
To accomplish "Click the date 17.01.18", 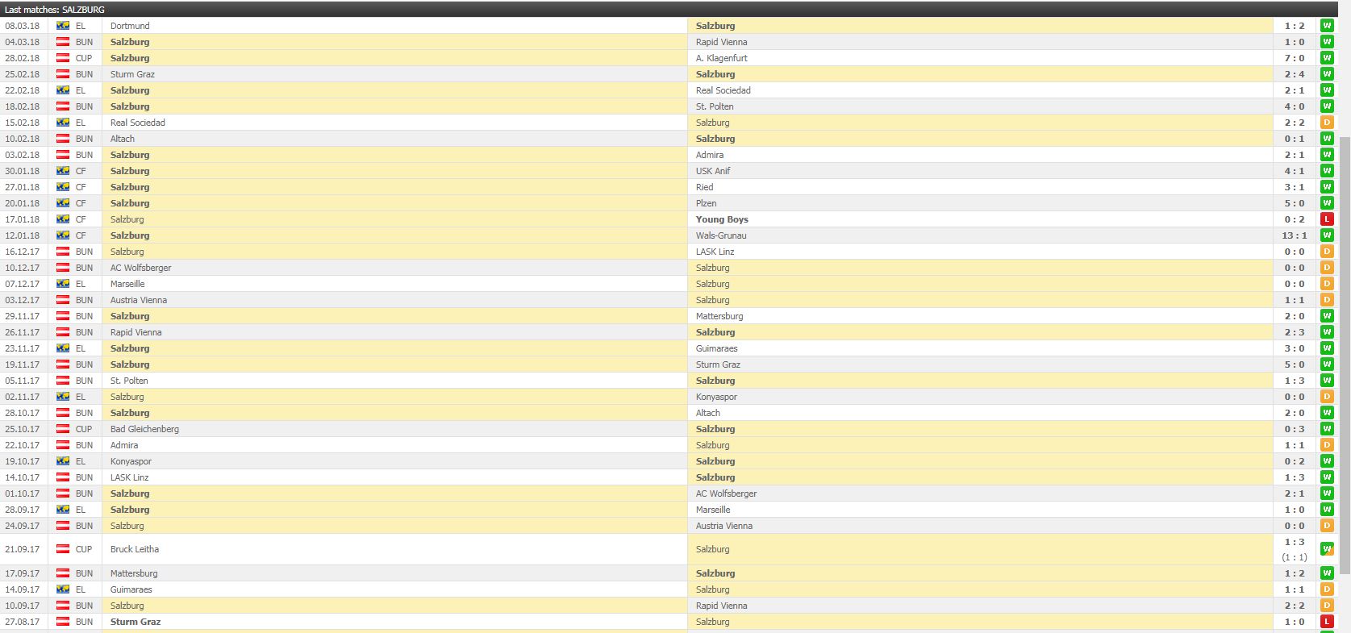I will coord(22,219).
